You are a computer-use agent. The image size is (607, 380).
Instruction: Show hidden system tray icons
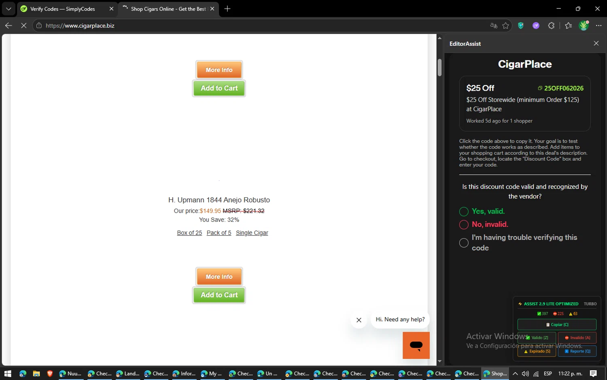(x=515, y=374)
